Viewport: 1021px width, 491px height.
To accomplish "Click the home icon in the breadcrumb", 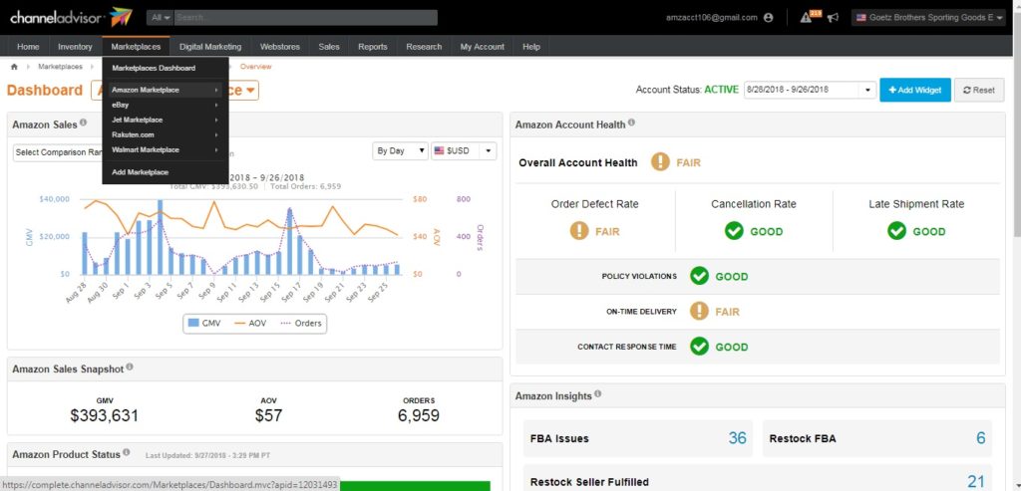I will point(15,67).
